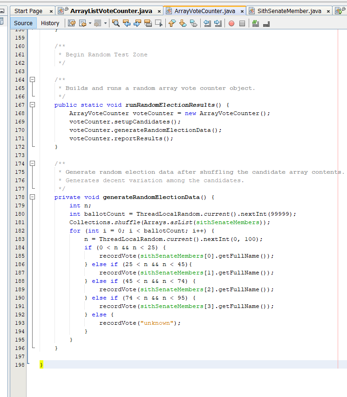Close the Start Page tab
The width and height of the screenshot is (347, 397).
[x=51, y=11]
